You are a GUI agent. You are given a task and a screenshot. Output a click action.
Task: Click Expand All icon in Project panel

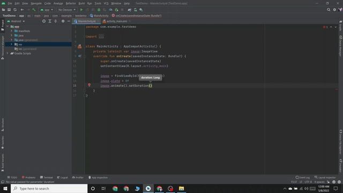point(50,21)
